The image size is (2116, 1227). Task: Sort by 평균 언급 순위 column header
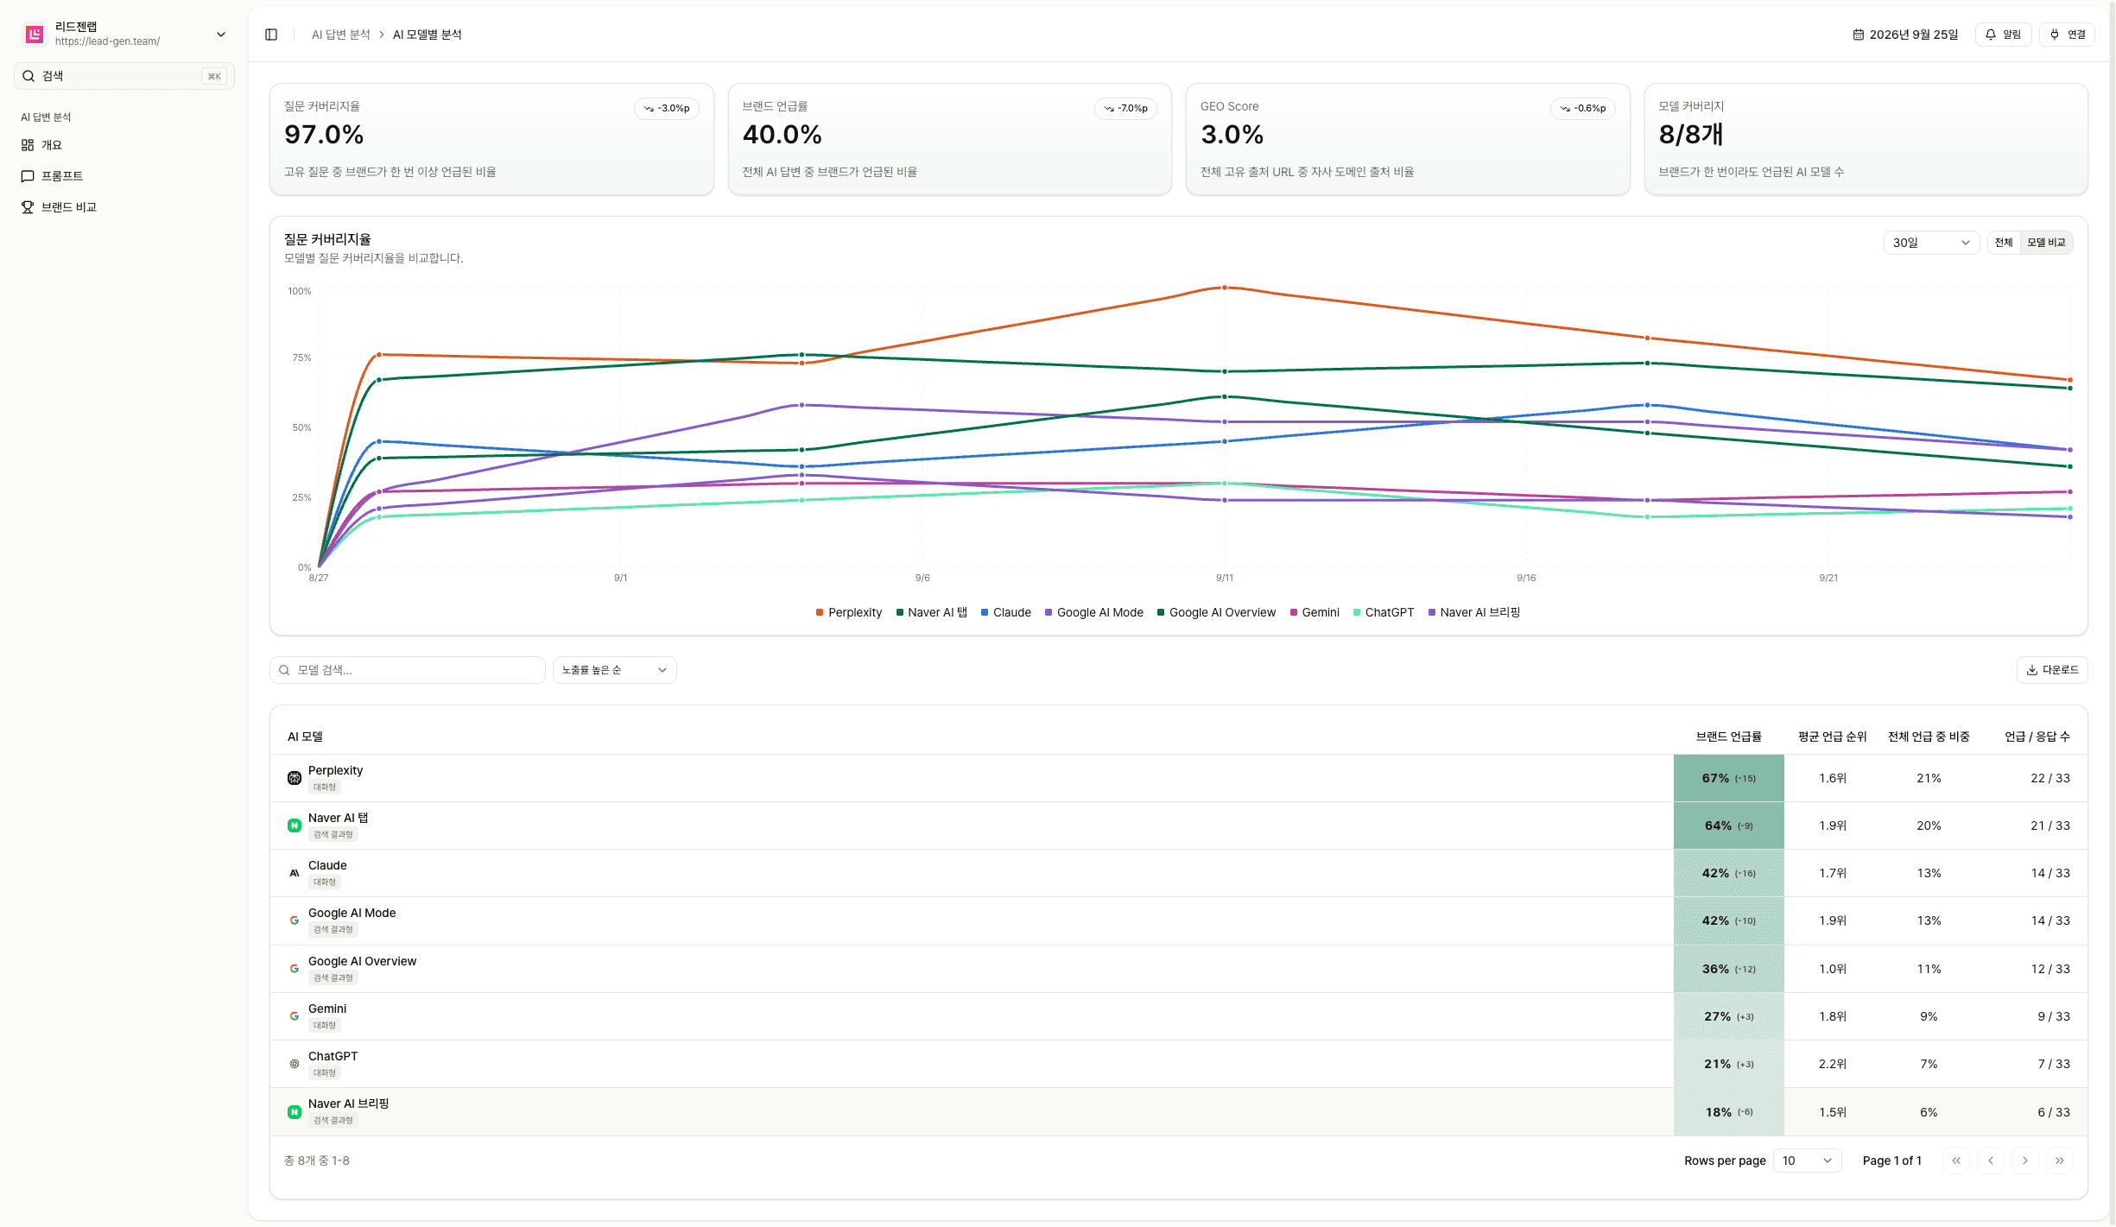pos(1833,737)
